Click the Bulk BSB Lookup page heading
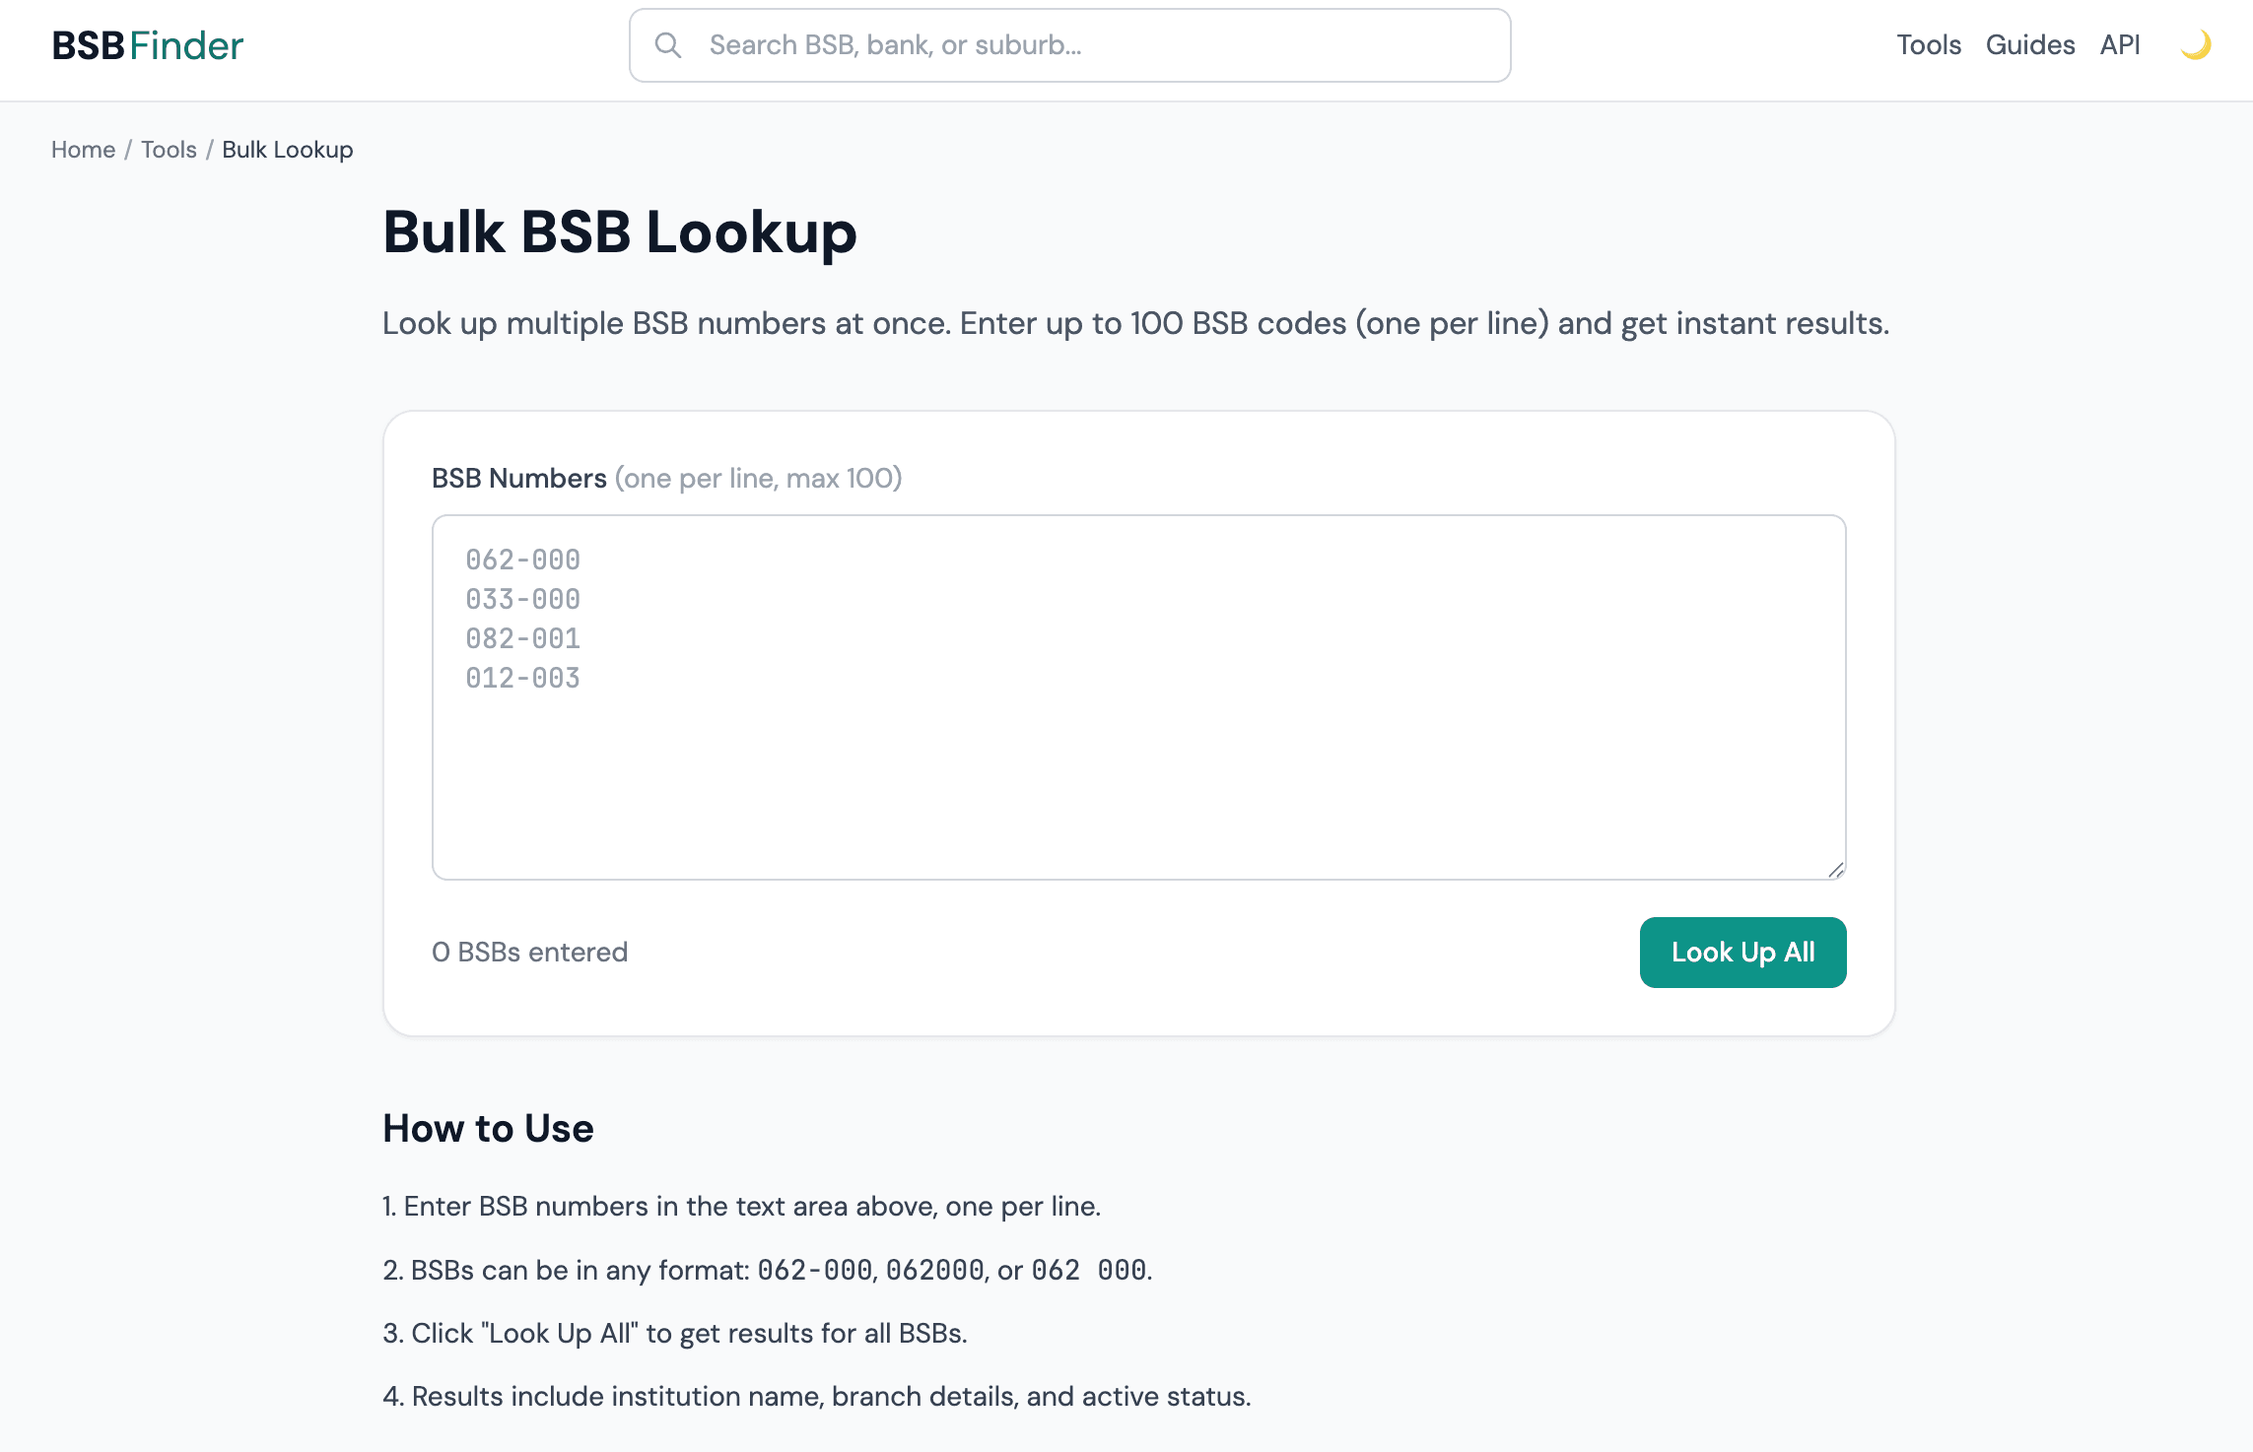This screenshot has height=1452, width=2253. pyautogui.click(x=620, y=232)
